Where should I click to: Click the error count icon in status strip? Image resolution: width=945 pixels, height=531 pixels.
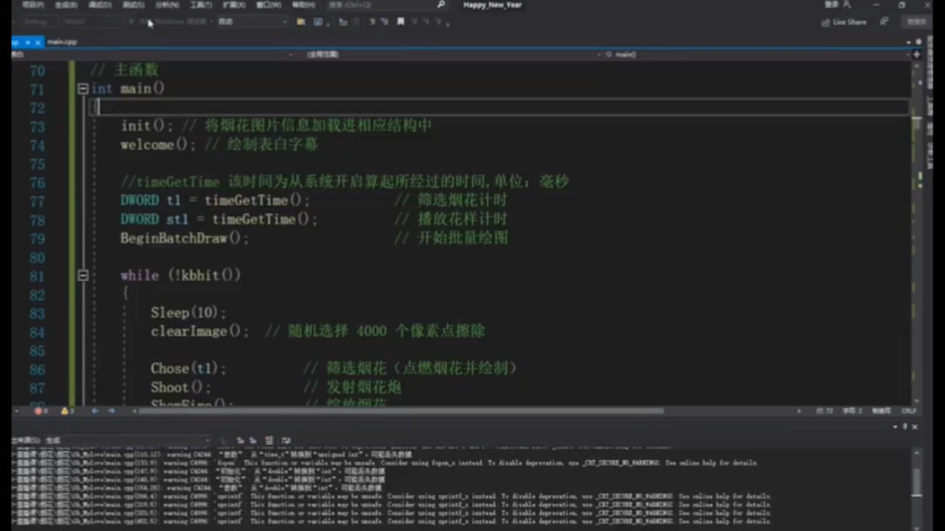tap(37, 411)
